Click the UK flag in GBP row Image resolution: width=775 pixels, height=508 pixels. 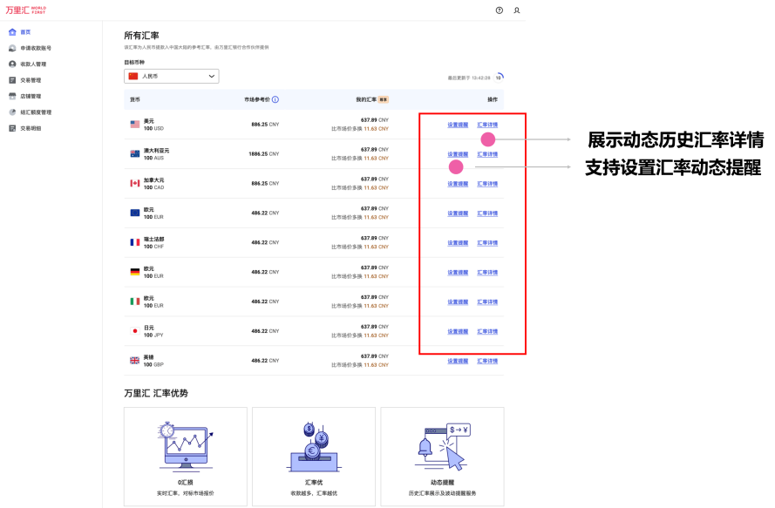tap(135, 361)
